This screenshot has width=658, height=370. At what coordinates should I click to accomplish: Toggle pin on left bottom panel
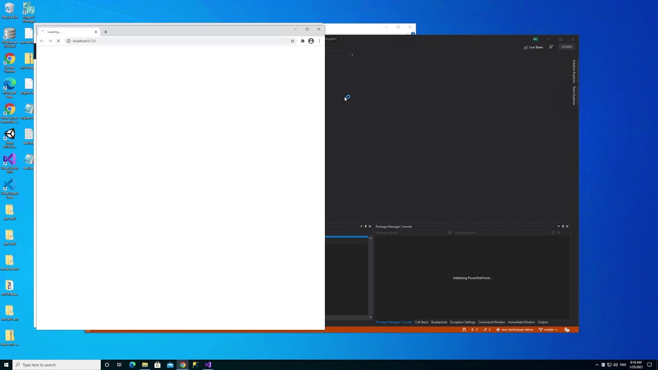365,227
